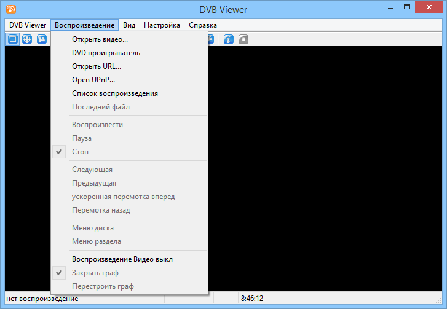The width and height of the screenshot is (447, 309).
Task: Toggle the checked Стоп menu entry
Action: coord(129,152)
